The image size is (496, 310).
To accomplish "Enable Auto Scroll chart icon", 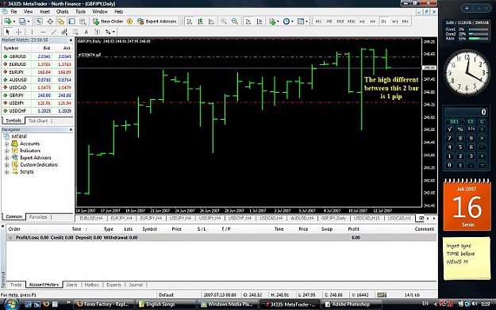I will coord(248,21).
